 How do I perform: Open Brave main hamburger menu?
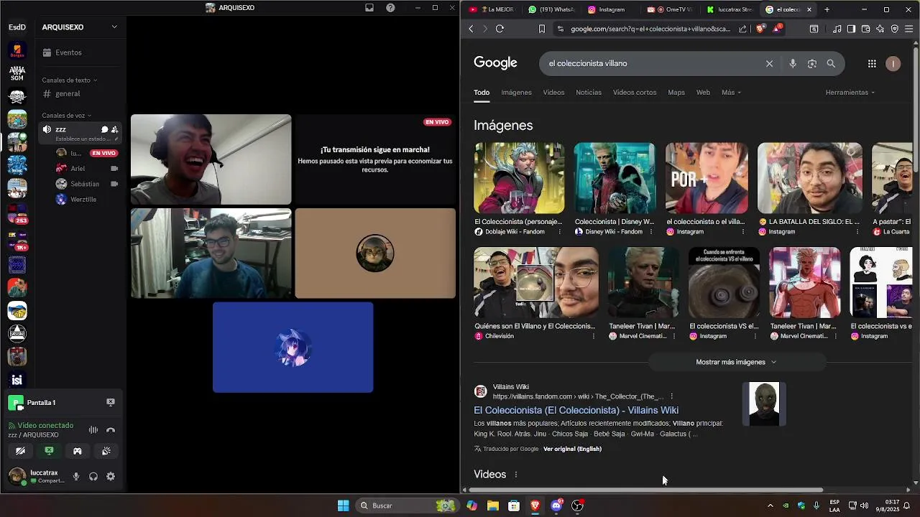(909, 29)
